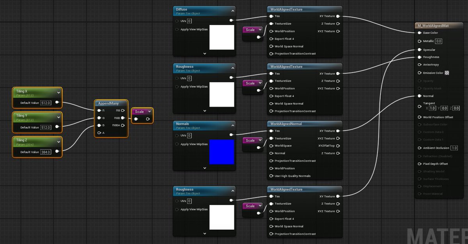Open dropdown on the selected orange Scale node
The image size is (468, 244).
tap(149, 112)
